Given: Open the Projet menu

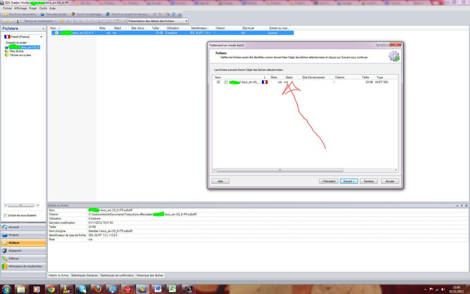Looking at the screenshot, I should click(x=33, y=8).
